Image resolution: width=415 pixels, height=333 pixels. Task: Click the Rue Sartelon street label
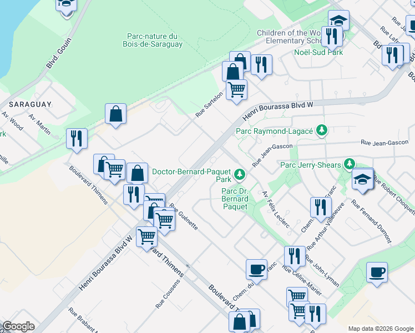209,105
